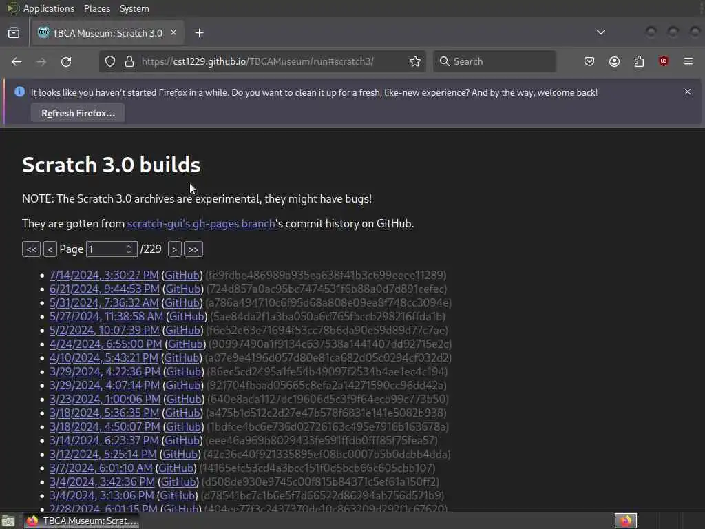Viewport: 705px width, 529px height.
Task: Switch to the TBCA Museum: Scratch 3.0 tab
Action: click(x=107, y=33)
